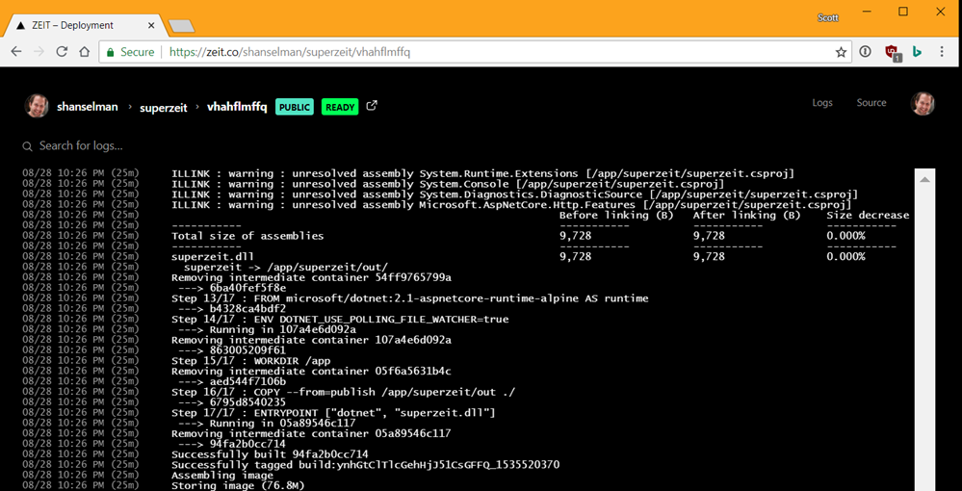
Task: Click the browser Forward arrow
Action: 39,52
